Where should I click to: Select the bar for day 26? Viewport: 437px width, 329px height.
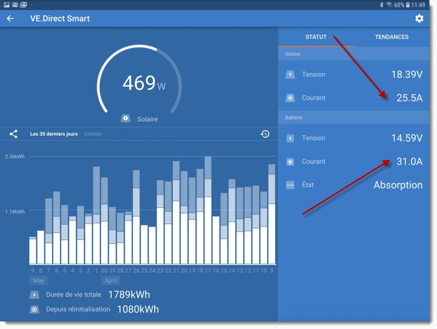click(x=136, y=217)
